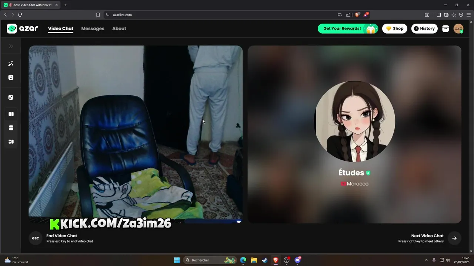
Task: Click the Rechercher taskbar search box
Action: pyautogui.click(x=210, y=260)
